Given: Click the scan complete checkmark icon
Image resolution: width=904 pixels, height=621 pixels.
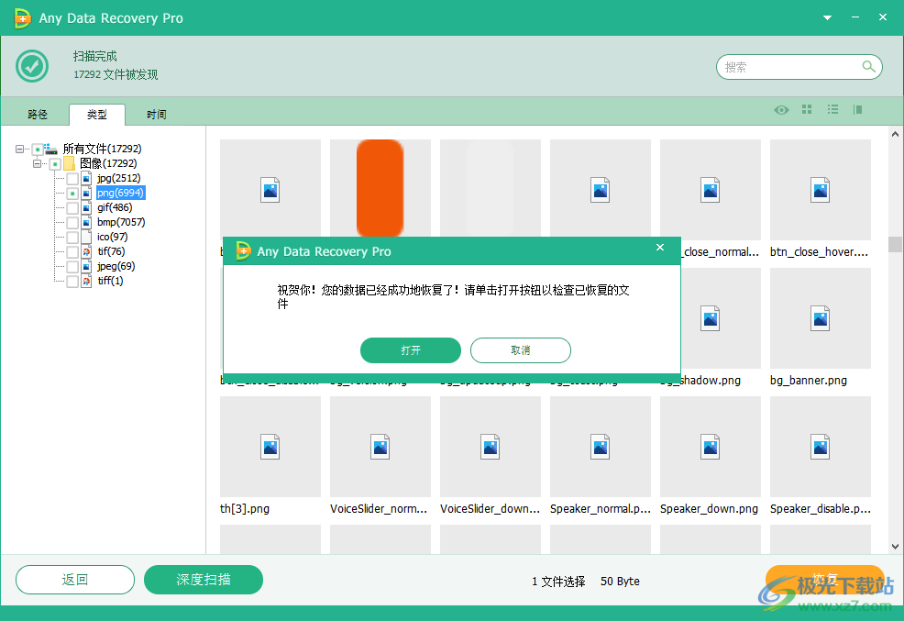Looking at the screenshot, I should coord(32,66).
